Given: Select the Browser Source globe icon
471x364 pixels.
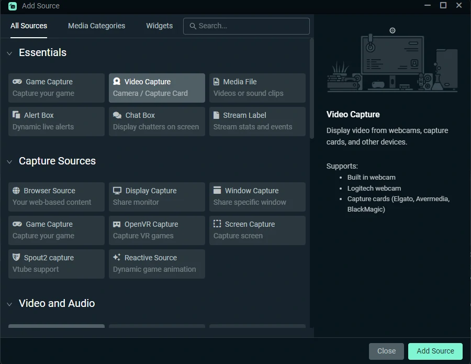Looking at the screenshot, I should (x=16, y=191).
